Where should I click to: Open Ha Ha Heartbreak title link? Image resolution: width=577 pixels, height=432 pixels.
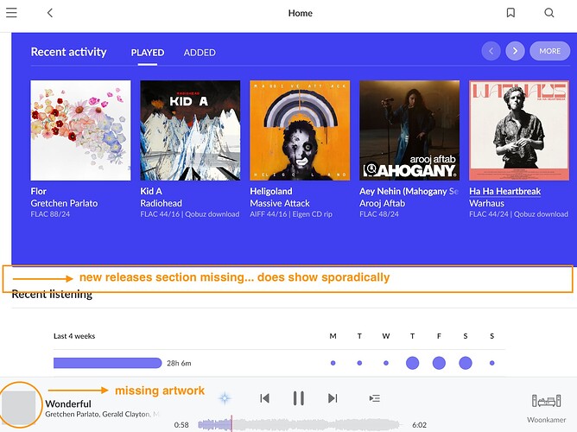pyautogui.click(x=504, y=191)
